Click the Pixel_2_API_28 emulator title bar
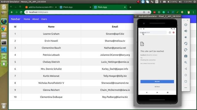This screenshot has width=197, height=110. 158,16
